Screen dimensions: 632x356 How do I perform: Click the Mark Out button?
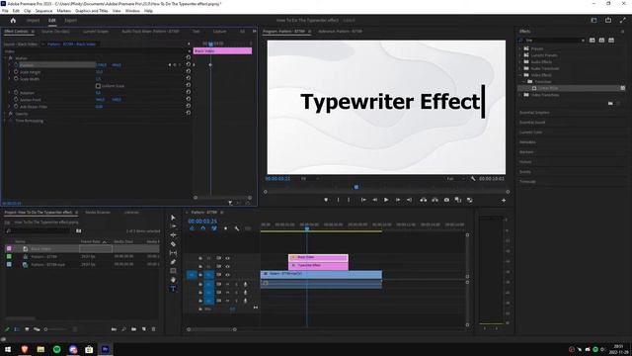tap(349, 200)
